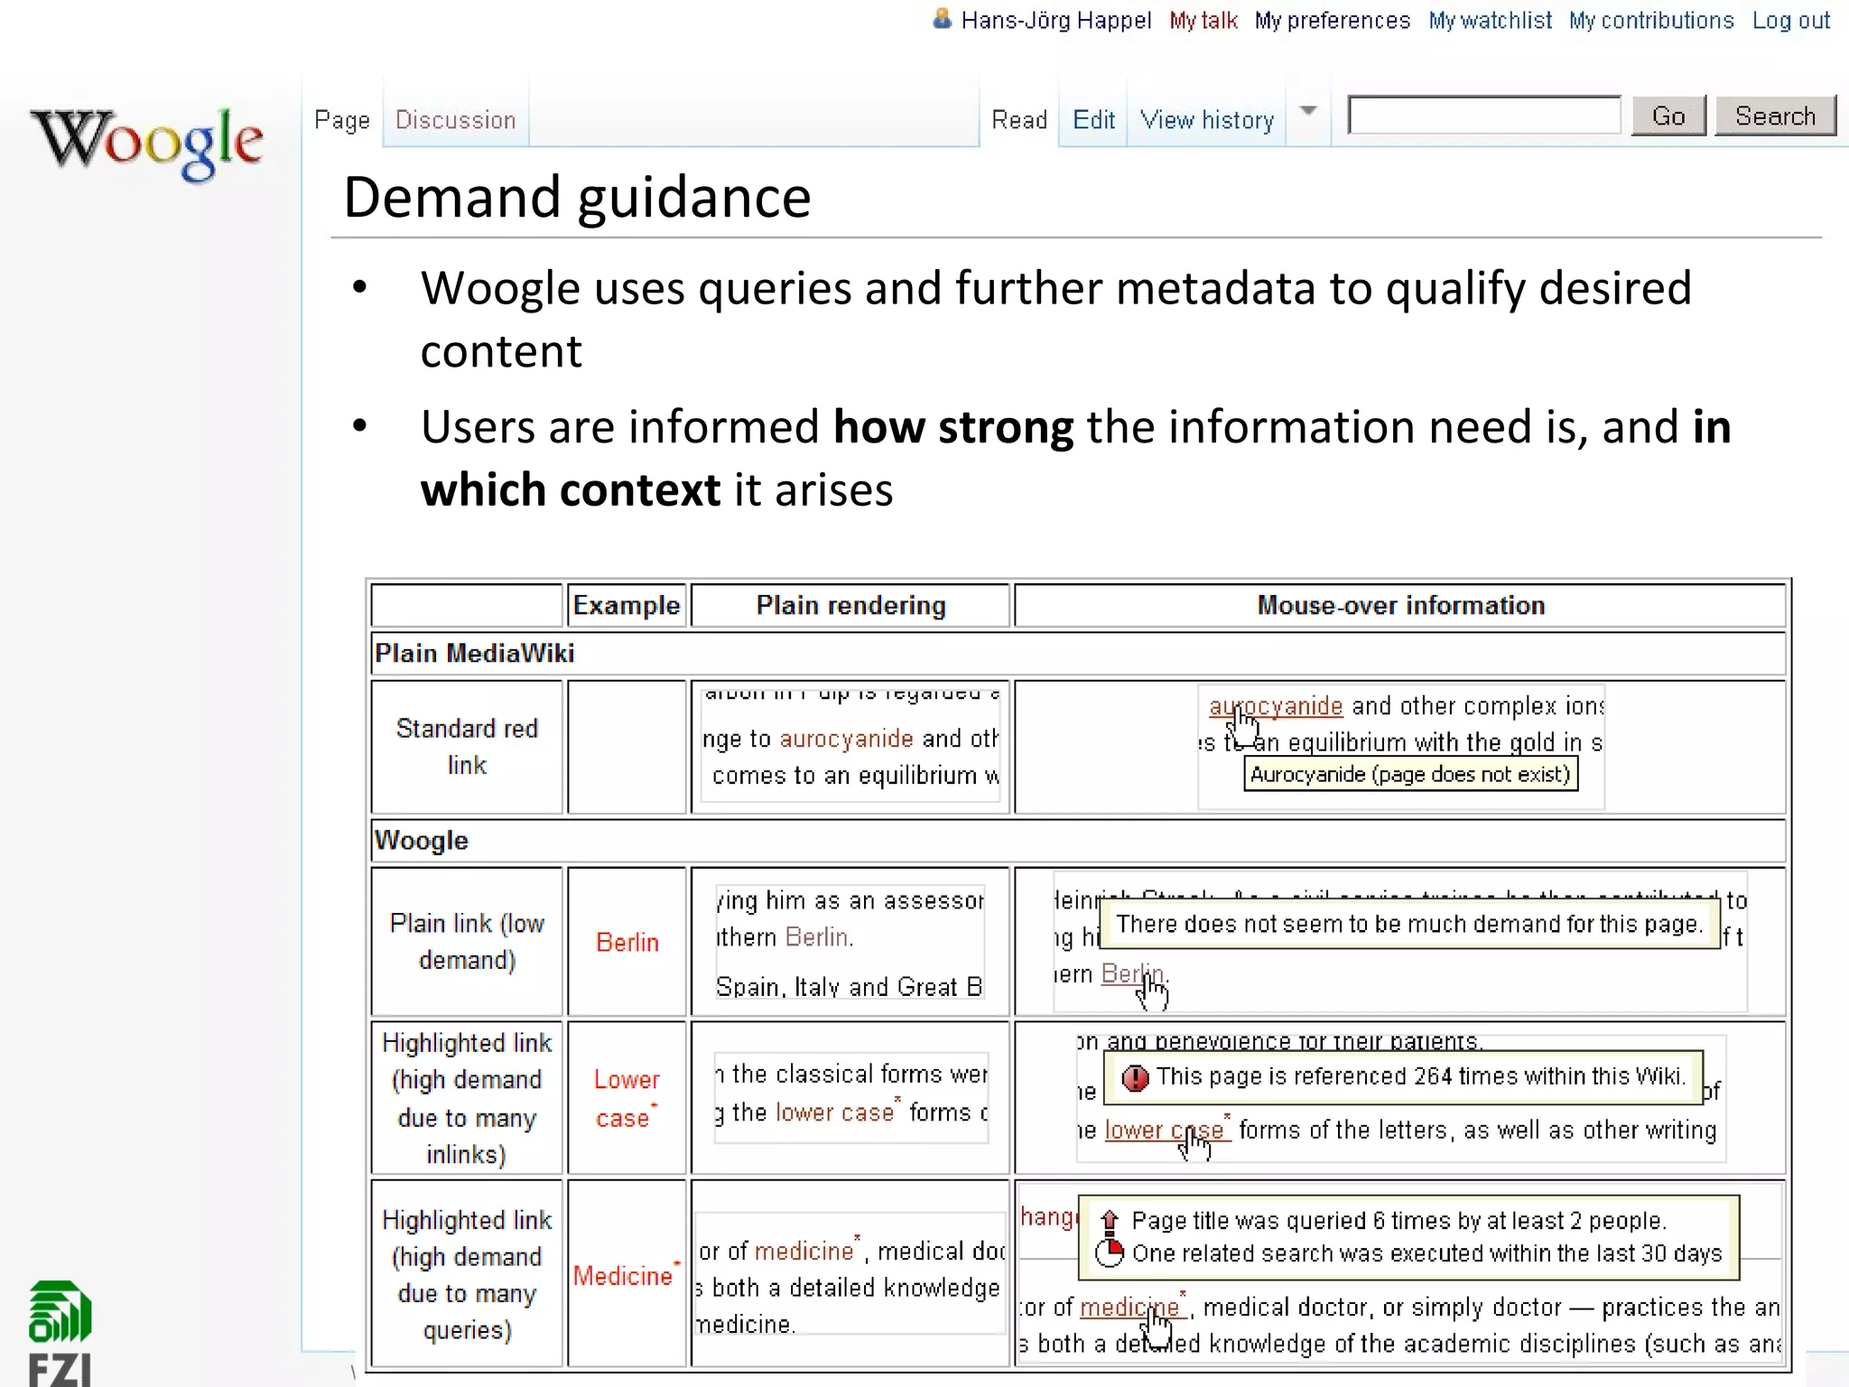Click the Search button
Screen dimensions: 1849x1387
[1775, 116]
